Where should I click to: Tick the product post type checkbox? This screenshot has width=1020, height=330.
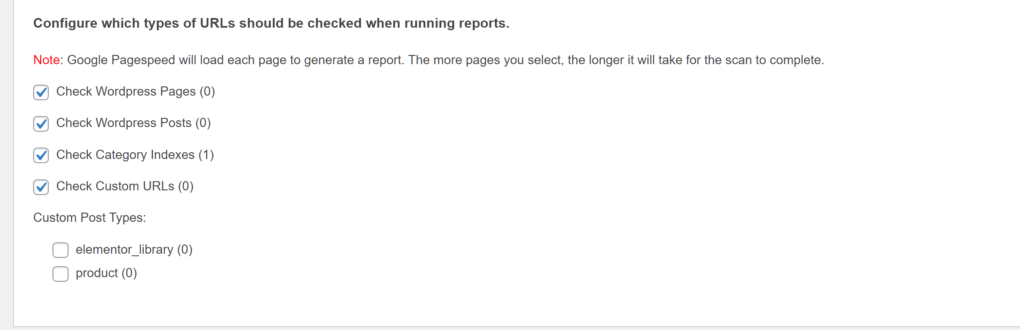[x=61, y=274]
